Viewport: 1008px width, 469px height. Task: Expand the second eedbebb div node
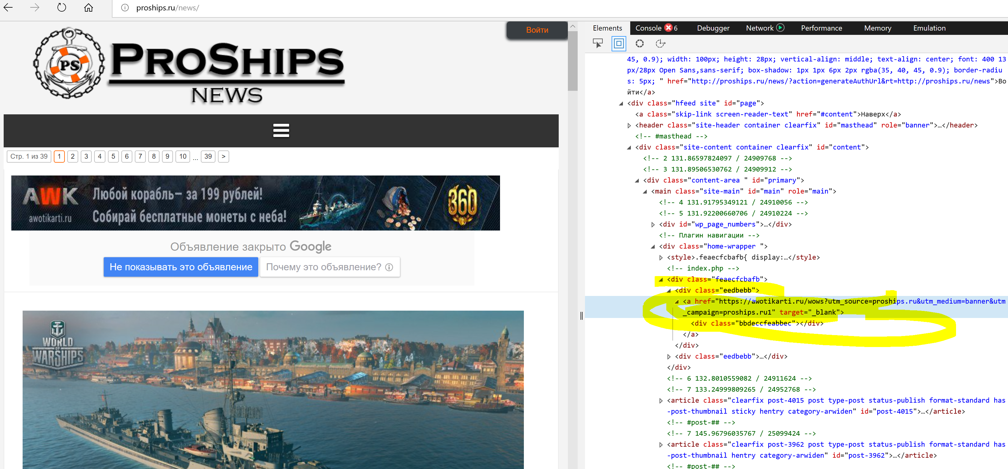[x=669, y=357]
